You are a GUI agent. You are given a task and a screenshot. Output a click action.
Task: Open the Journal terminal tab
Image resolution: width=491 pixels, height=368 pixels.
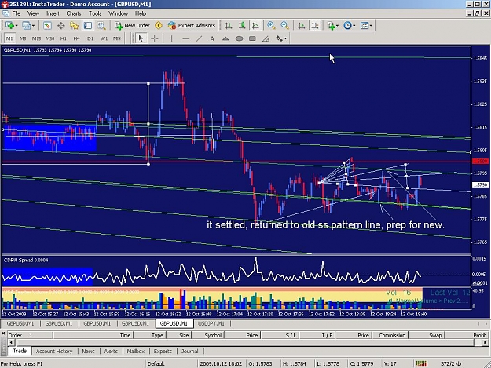click(x=190, y=351)
